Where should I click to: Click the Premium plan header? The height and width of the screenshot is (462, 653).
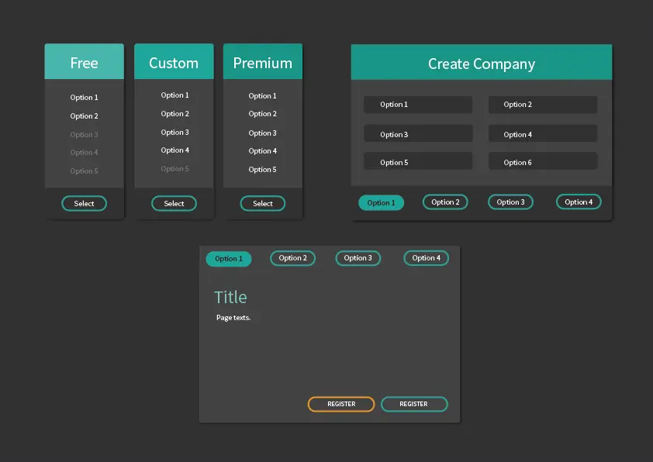coord(263,61)
